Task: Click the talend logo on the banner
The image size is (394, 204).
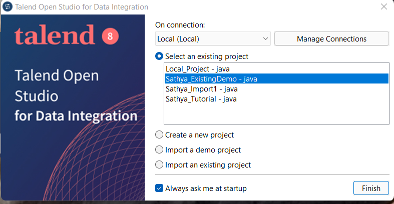Action: (x=54, y=35)
